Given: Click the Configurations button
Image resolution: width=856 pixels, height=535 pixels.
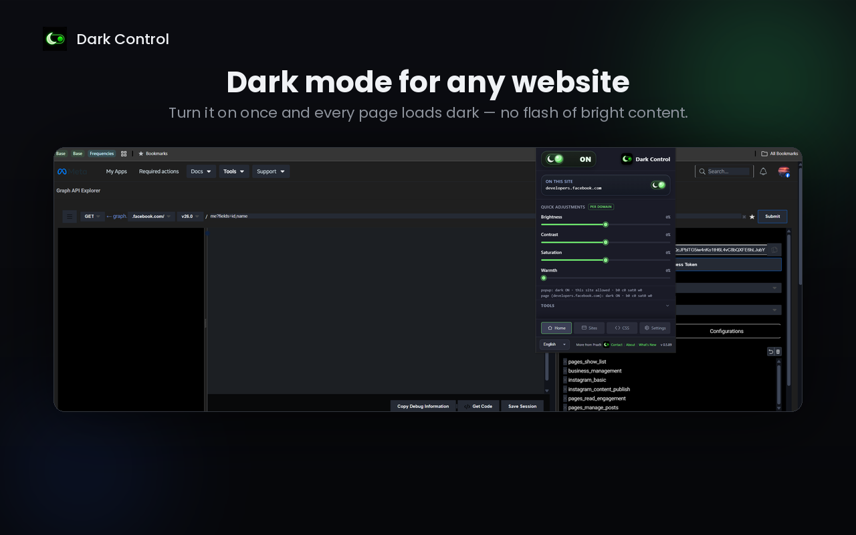Looking at the screenshot, I should coord(728,331).
